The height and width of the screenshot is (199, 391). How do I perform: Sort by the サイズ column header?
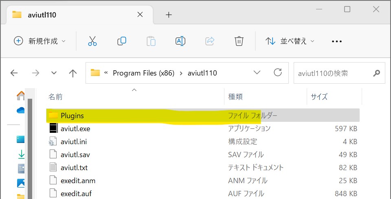coord(319,97)
